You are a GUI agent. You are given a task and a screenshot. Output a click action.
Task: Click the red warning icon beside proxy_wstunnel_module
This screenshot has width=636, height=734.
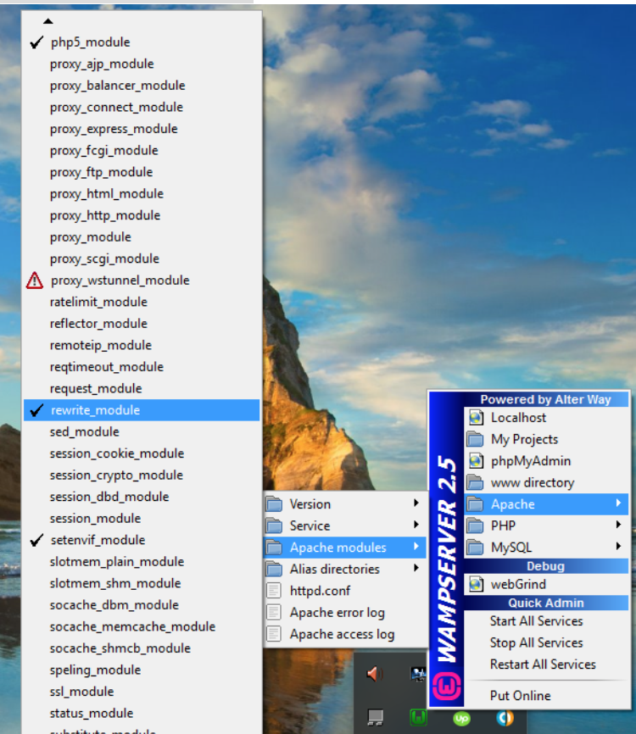click(35, 281)
